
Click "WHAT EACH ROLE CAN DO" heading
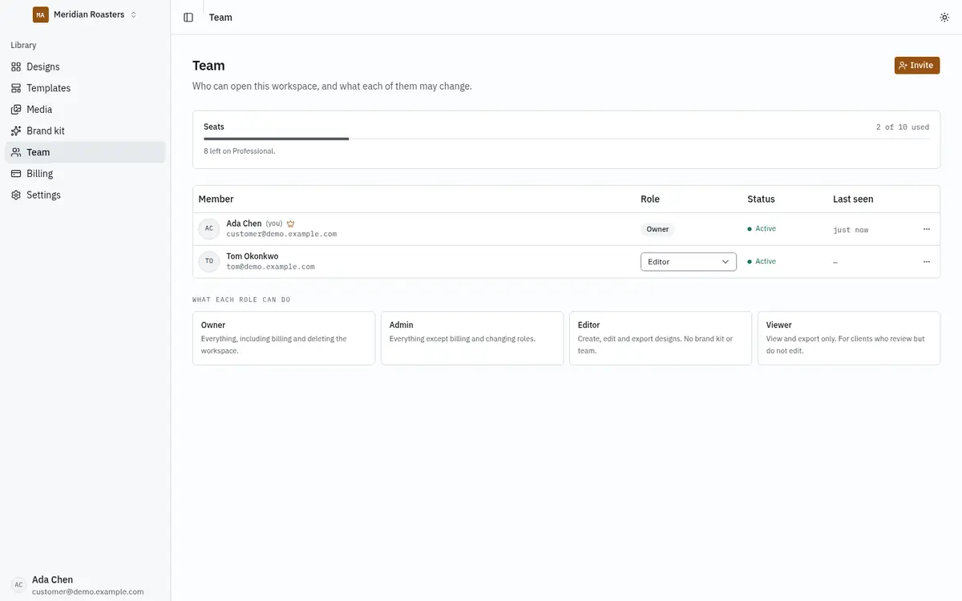click(x=241, y=300)
